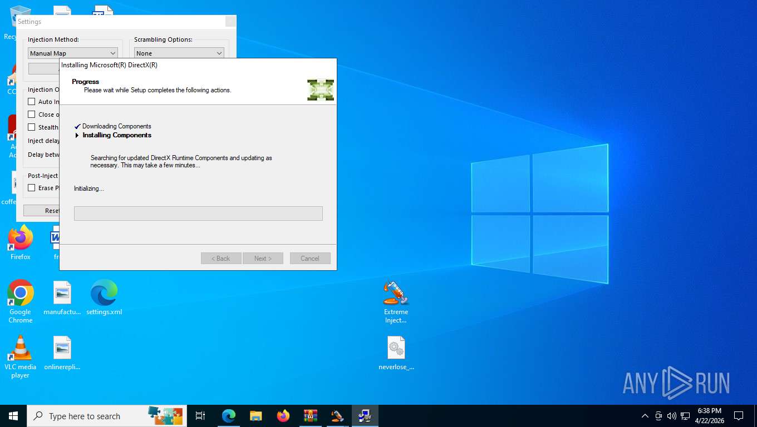Click the DirectX logo in setup dialog
This screenshot has width=757, height=427.
(x=321, y=90)
